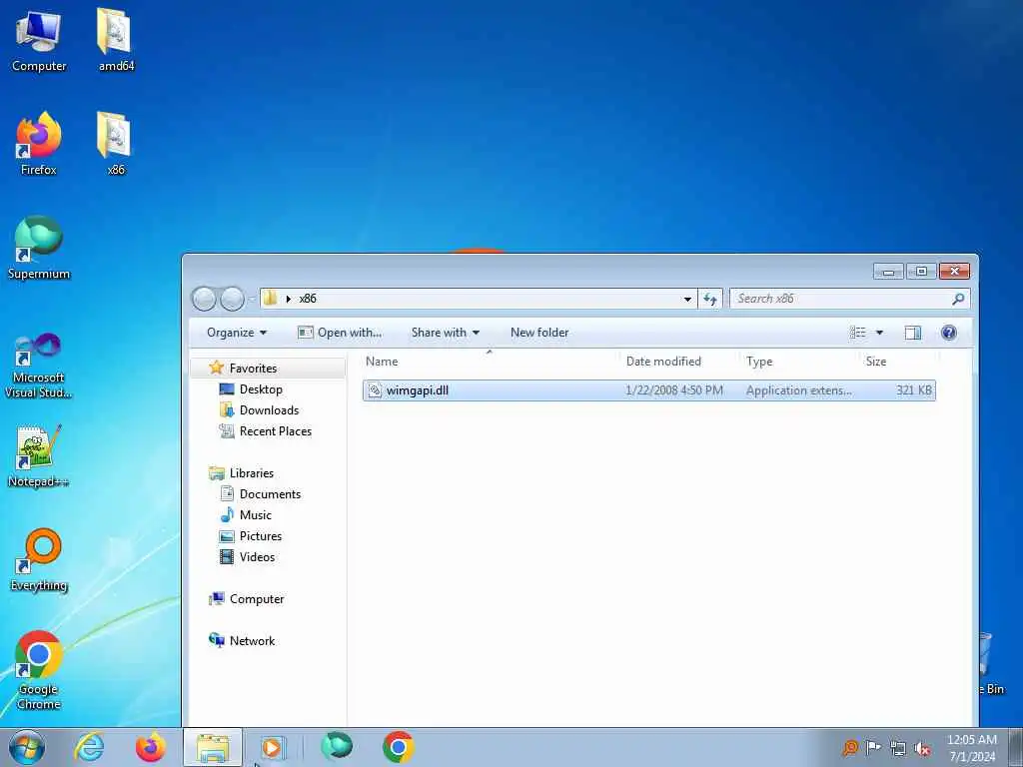
Task: Expand the Organize menu
Action: pos(236,333)
